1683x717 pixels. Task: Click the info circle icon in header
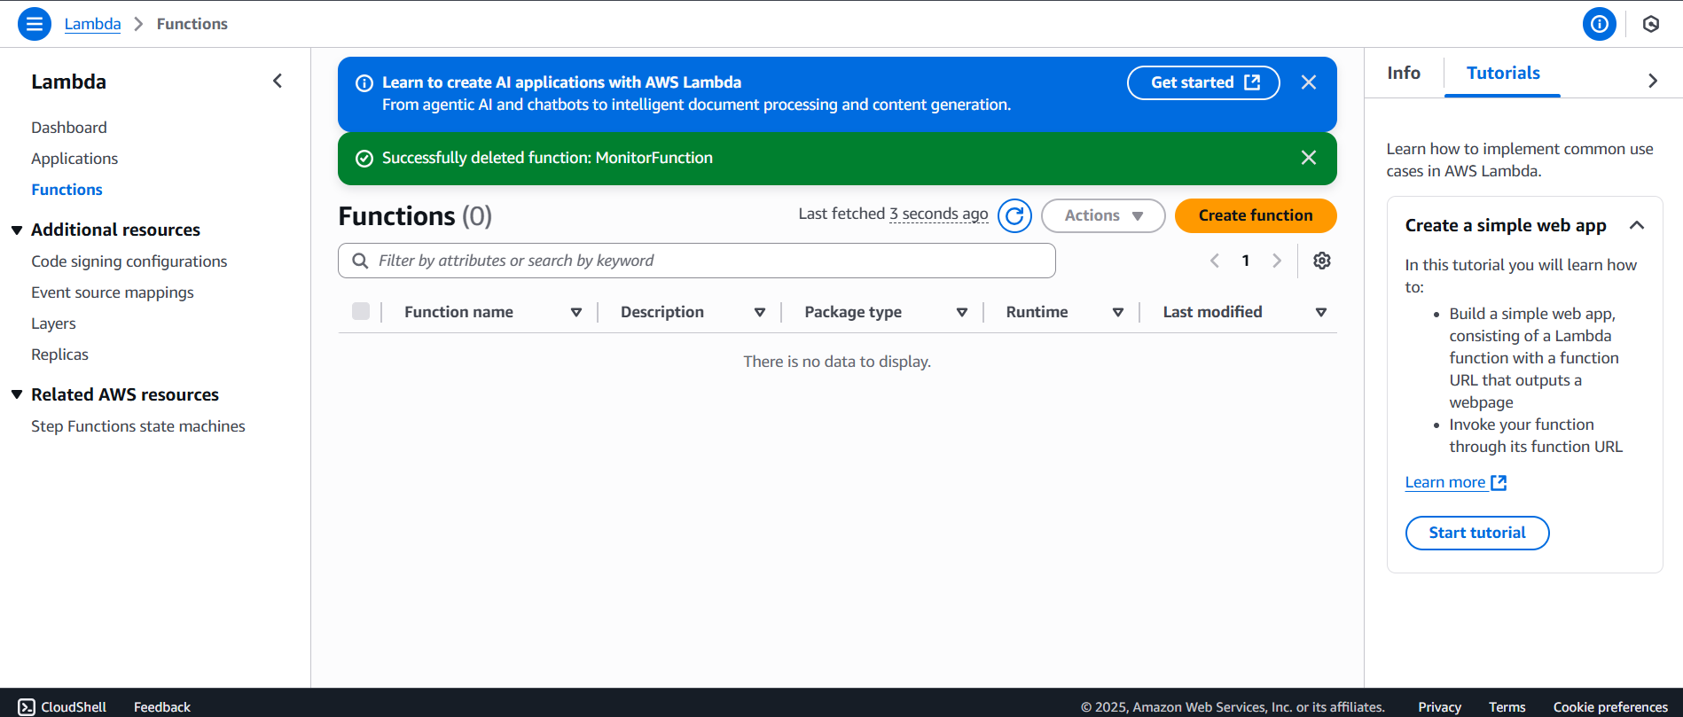[1599, 24]
